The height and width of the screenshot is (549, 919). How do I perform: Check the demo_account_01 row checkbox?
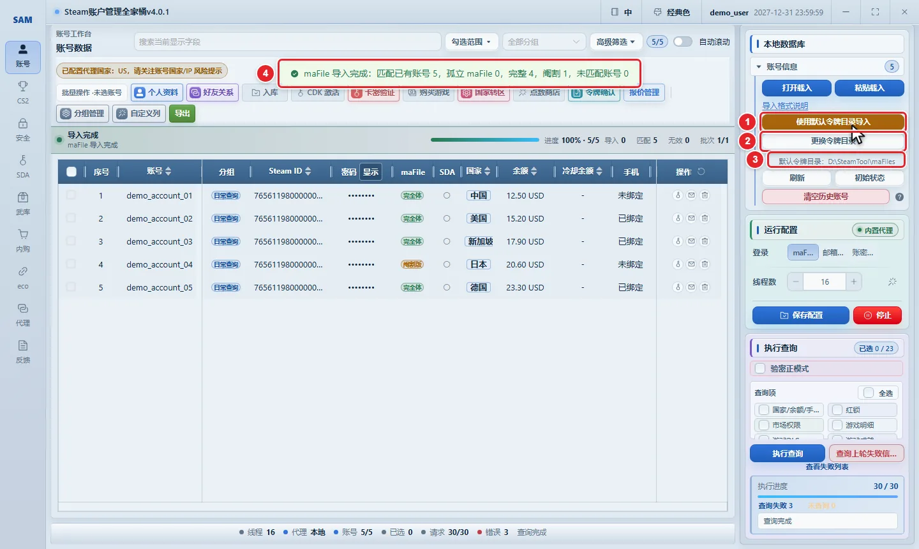71,195
